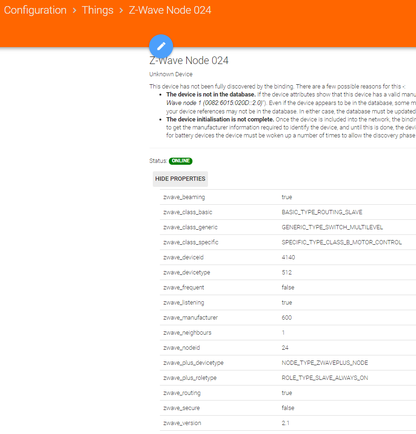Click value BASIC_TYPE_ROUTING_SLAVE
416x434 pixels.
pyautogui.click(x=322, y=212)
